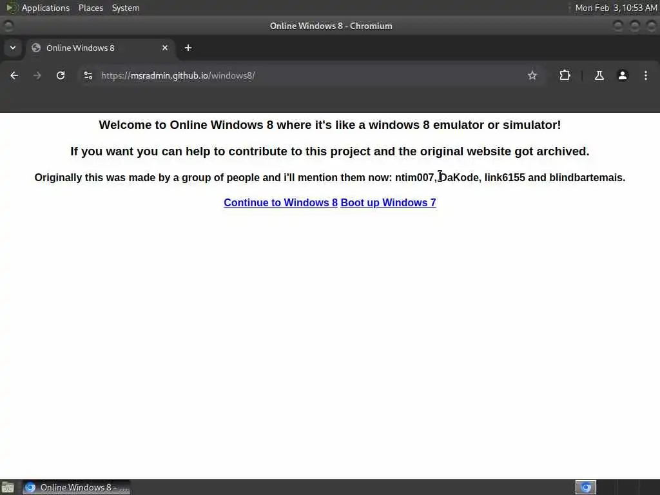Click the workspace switcher Chromium thumbnail

coord(585,487)
